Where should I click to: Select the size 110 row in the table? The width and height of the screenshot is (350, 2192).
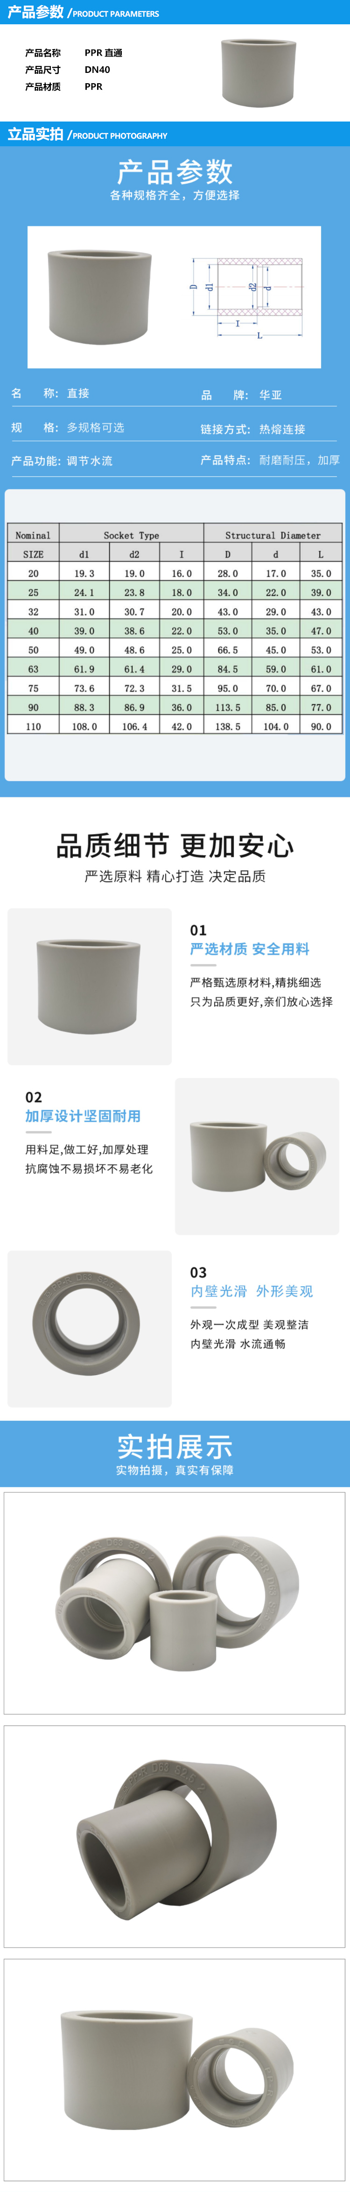[x=174, y=726]
